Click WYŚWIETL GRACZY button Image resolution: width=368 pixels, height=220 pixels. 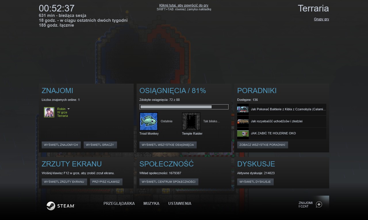tap(100, 145)
